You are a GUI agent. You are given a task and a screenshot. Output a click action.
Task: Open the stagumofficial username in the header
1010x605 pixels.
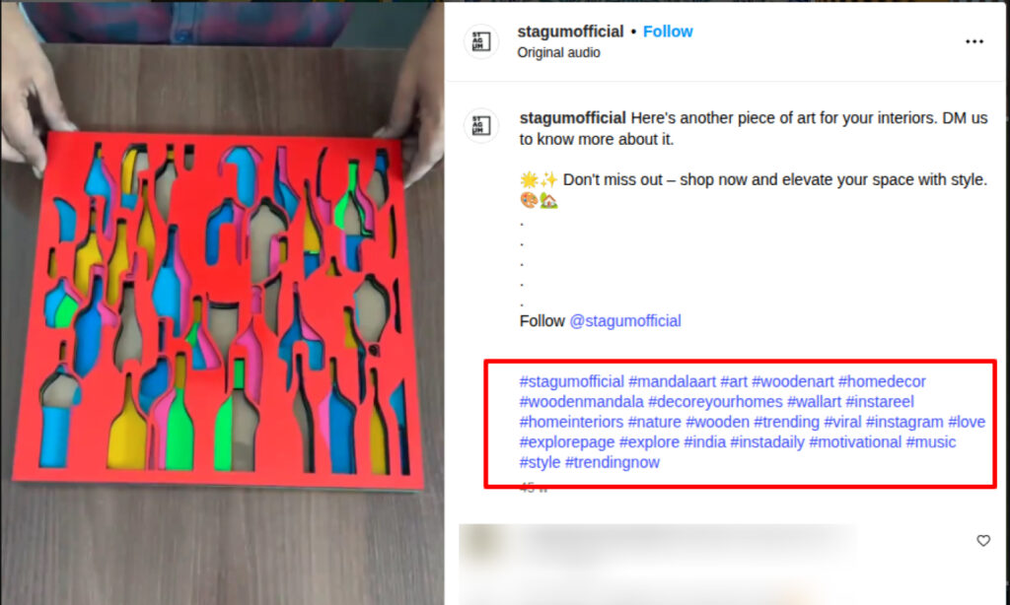tap(570, 32)
